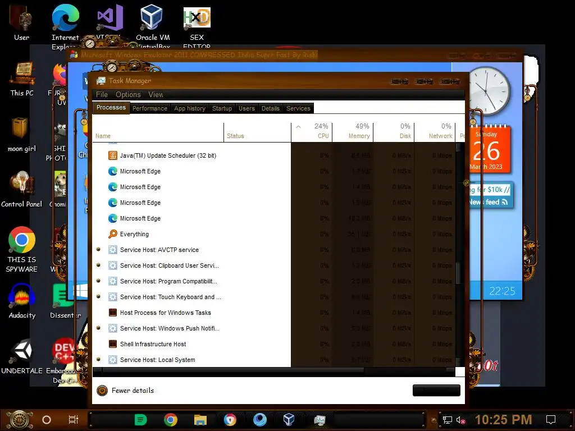Viewport: 575px width, 431px height.
Task: Click the dark button at bottom right of Task Manager
Action: 436,391
